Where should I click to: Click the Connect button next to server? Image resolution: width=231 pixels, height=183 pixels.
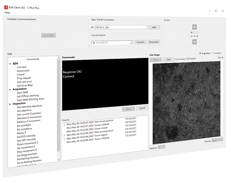(140, 42)
